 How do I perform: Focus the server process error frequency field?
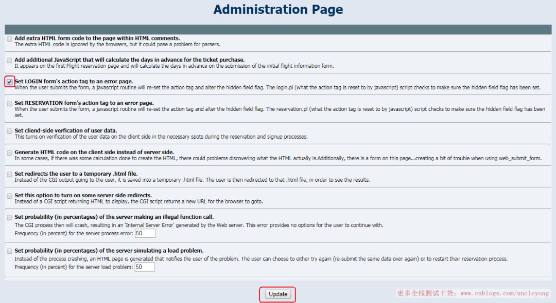[x=145, y=233]
